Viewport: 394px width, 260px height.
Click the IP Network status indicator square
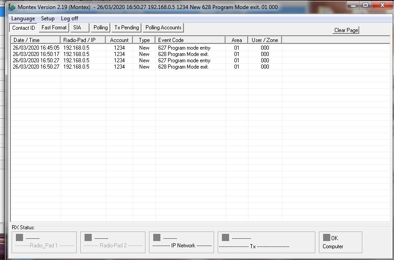pos(157,237)
